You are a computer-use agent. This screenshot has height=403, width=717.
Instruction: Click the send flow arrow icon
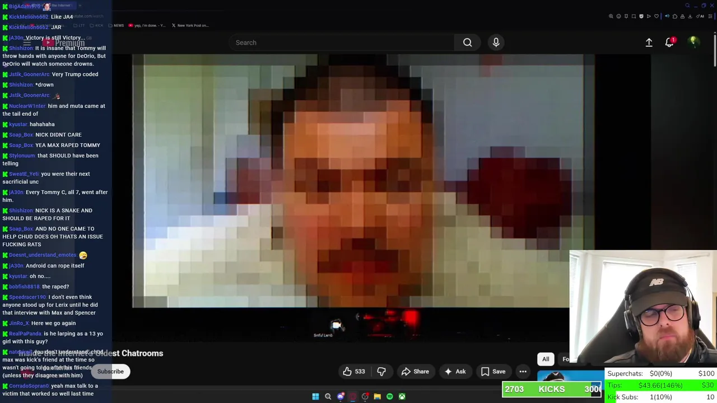pyautogui.click(x=649, y=16)
